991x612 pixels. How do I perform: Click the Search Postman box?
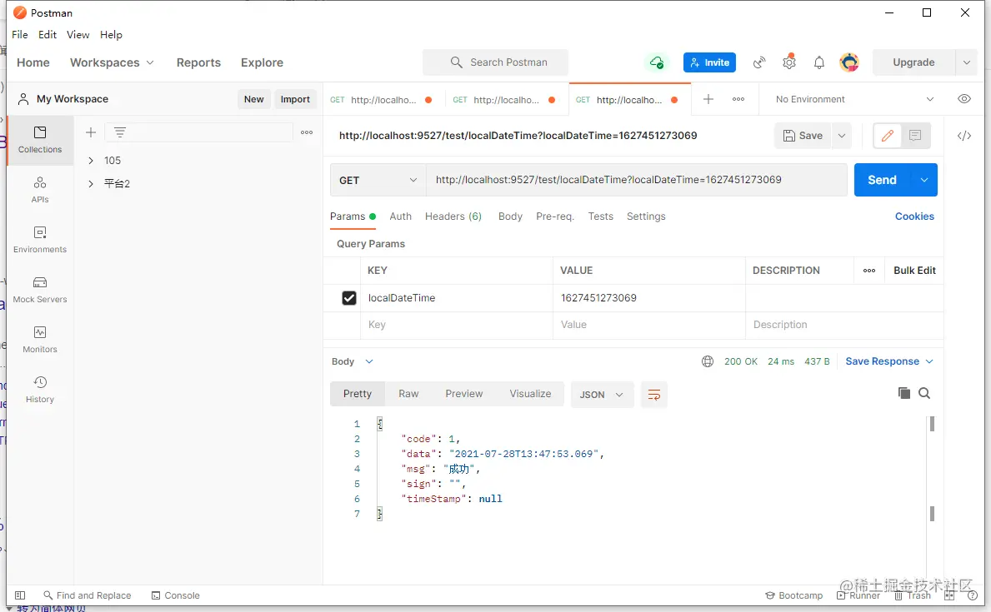[495, 62]
